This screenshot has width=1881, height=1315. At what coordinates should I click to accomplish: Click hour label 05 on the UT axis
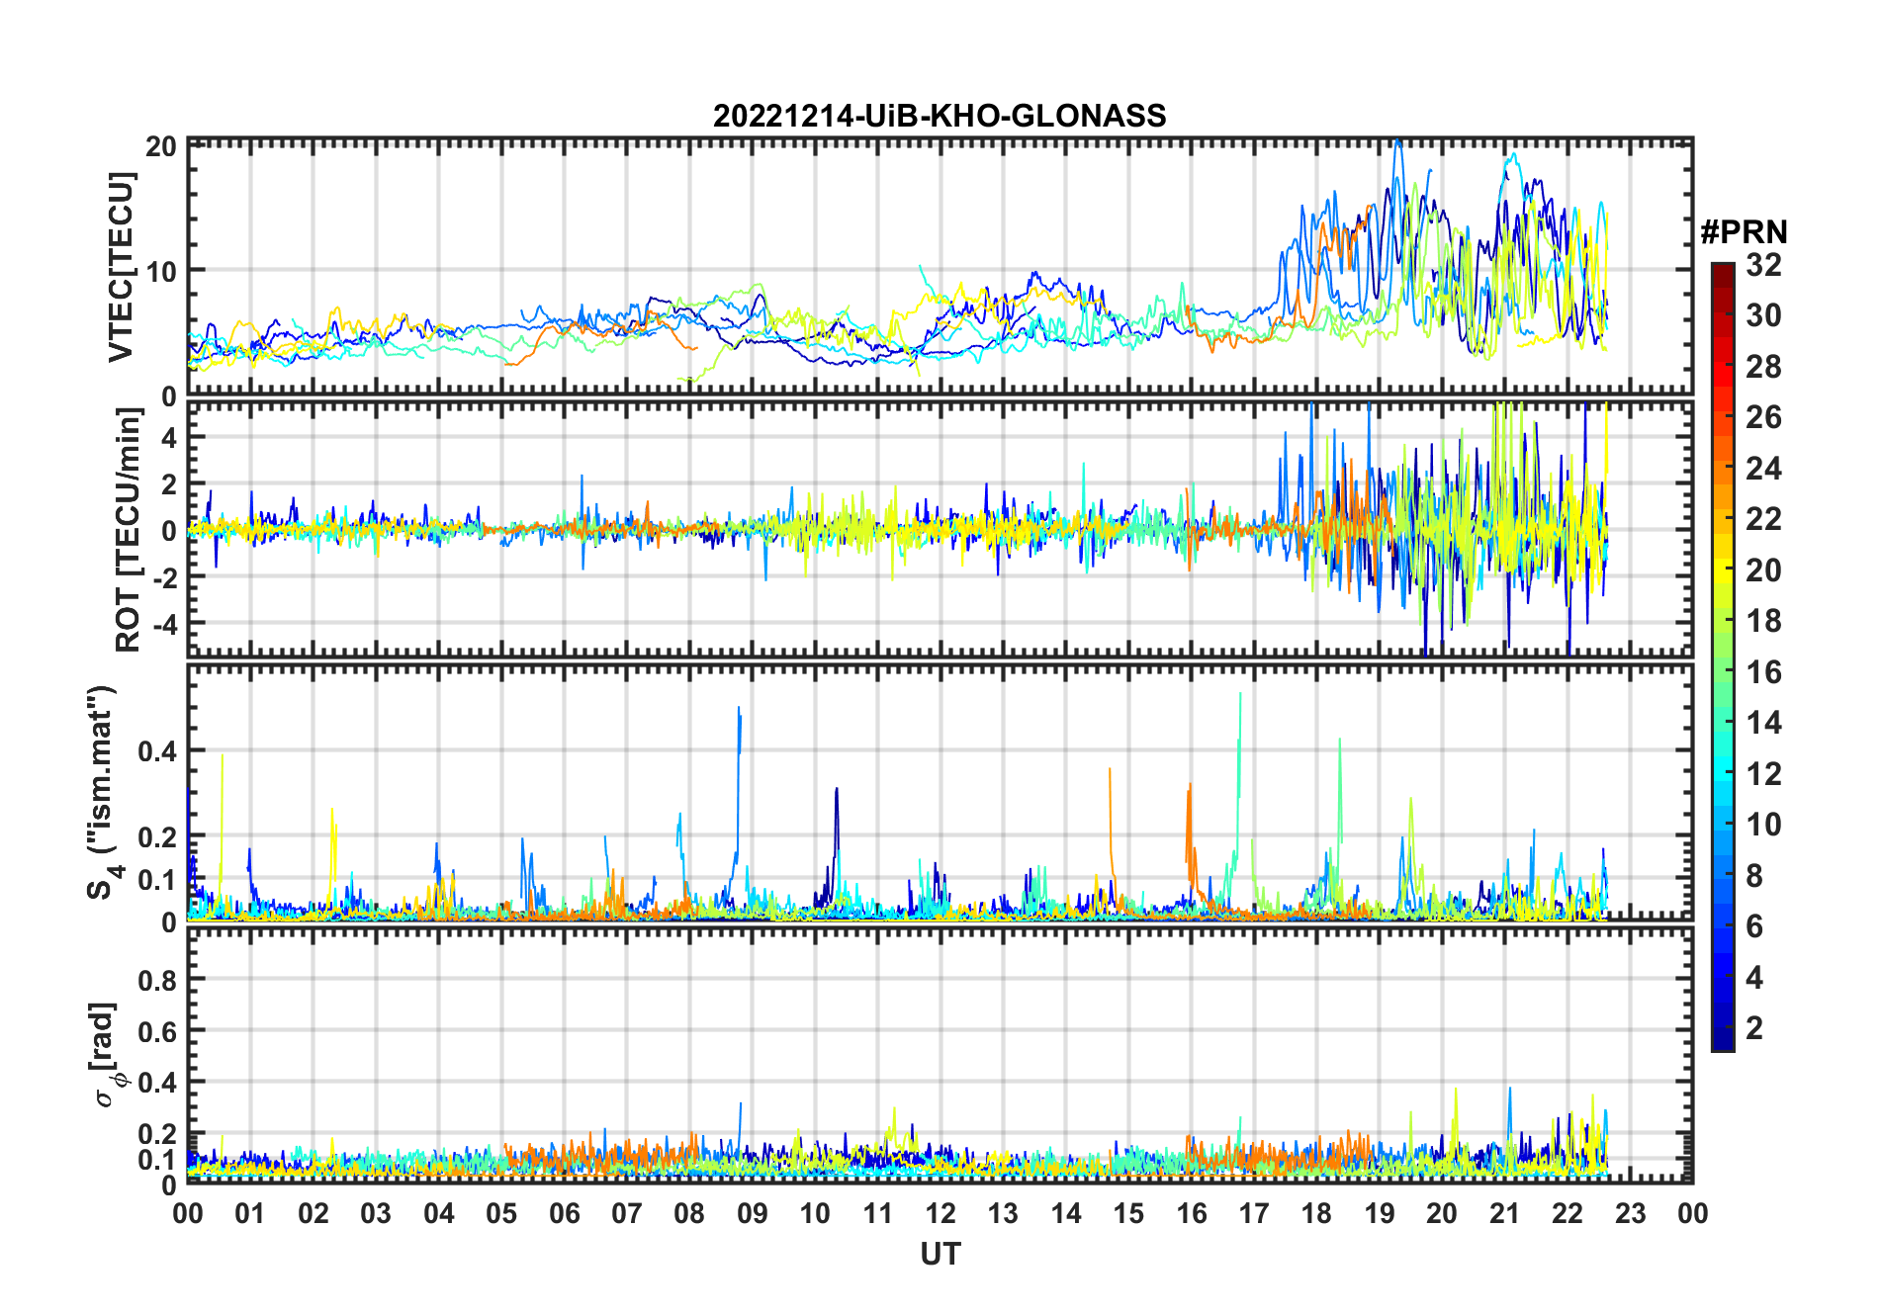coord(501,1213)
